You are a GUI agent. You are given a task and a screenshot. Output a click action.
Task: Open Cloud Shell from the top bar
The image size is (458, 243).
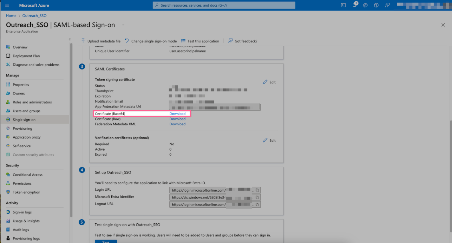click(343, 5)
